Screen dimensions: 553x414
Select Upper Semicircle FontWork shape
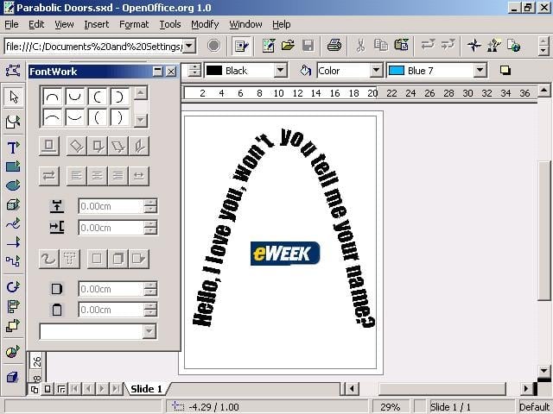[53, 97]
